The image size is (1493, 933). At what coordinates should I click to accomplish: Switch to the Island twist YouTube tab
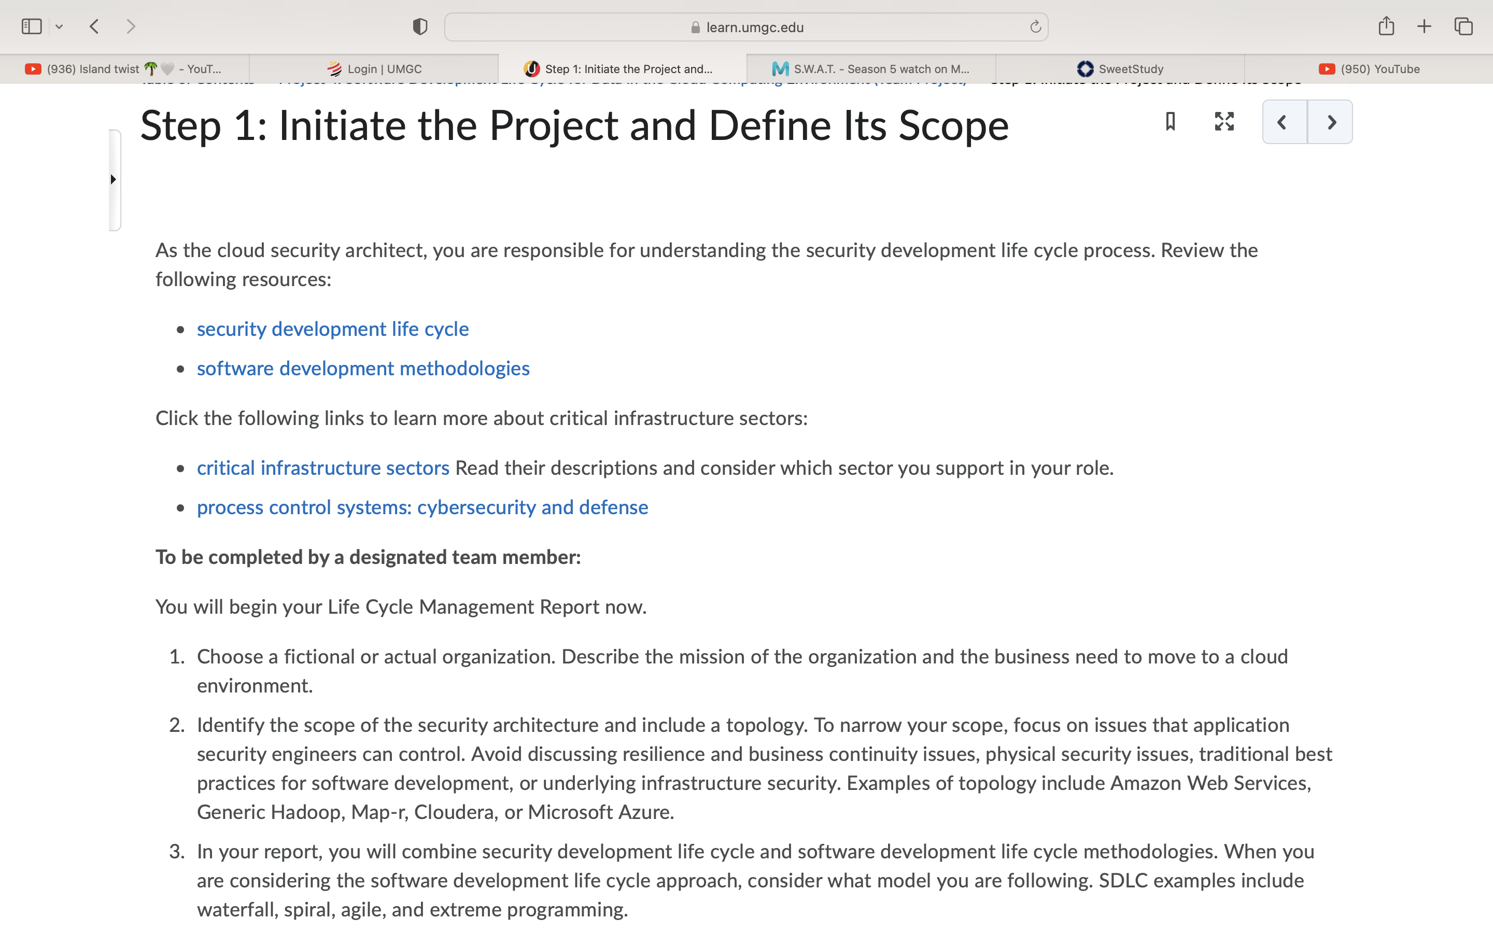coord(124,69)
